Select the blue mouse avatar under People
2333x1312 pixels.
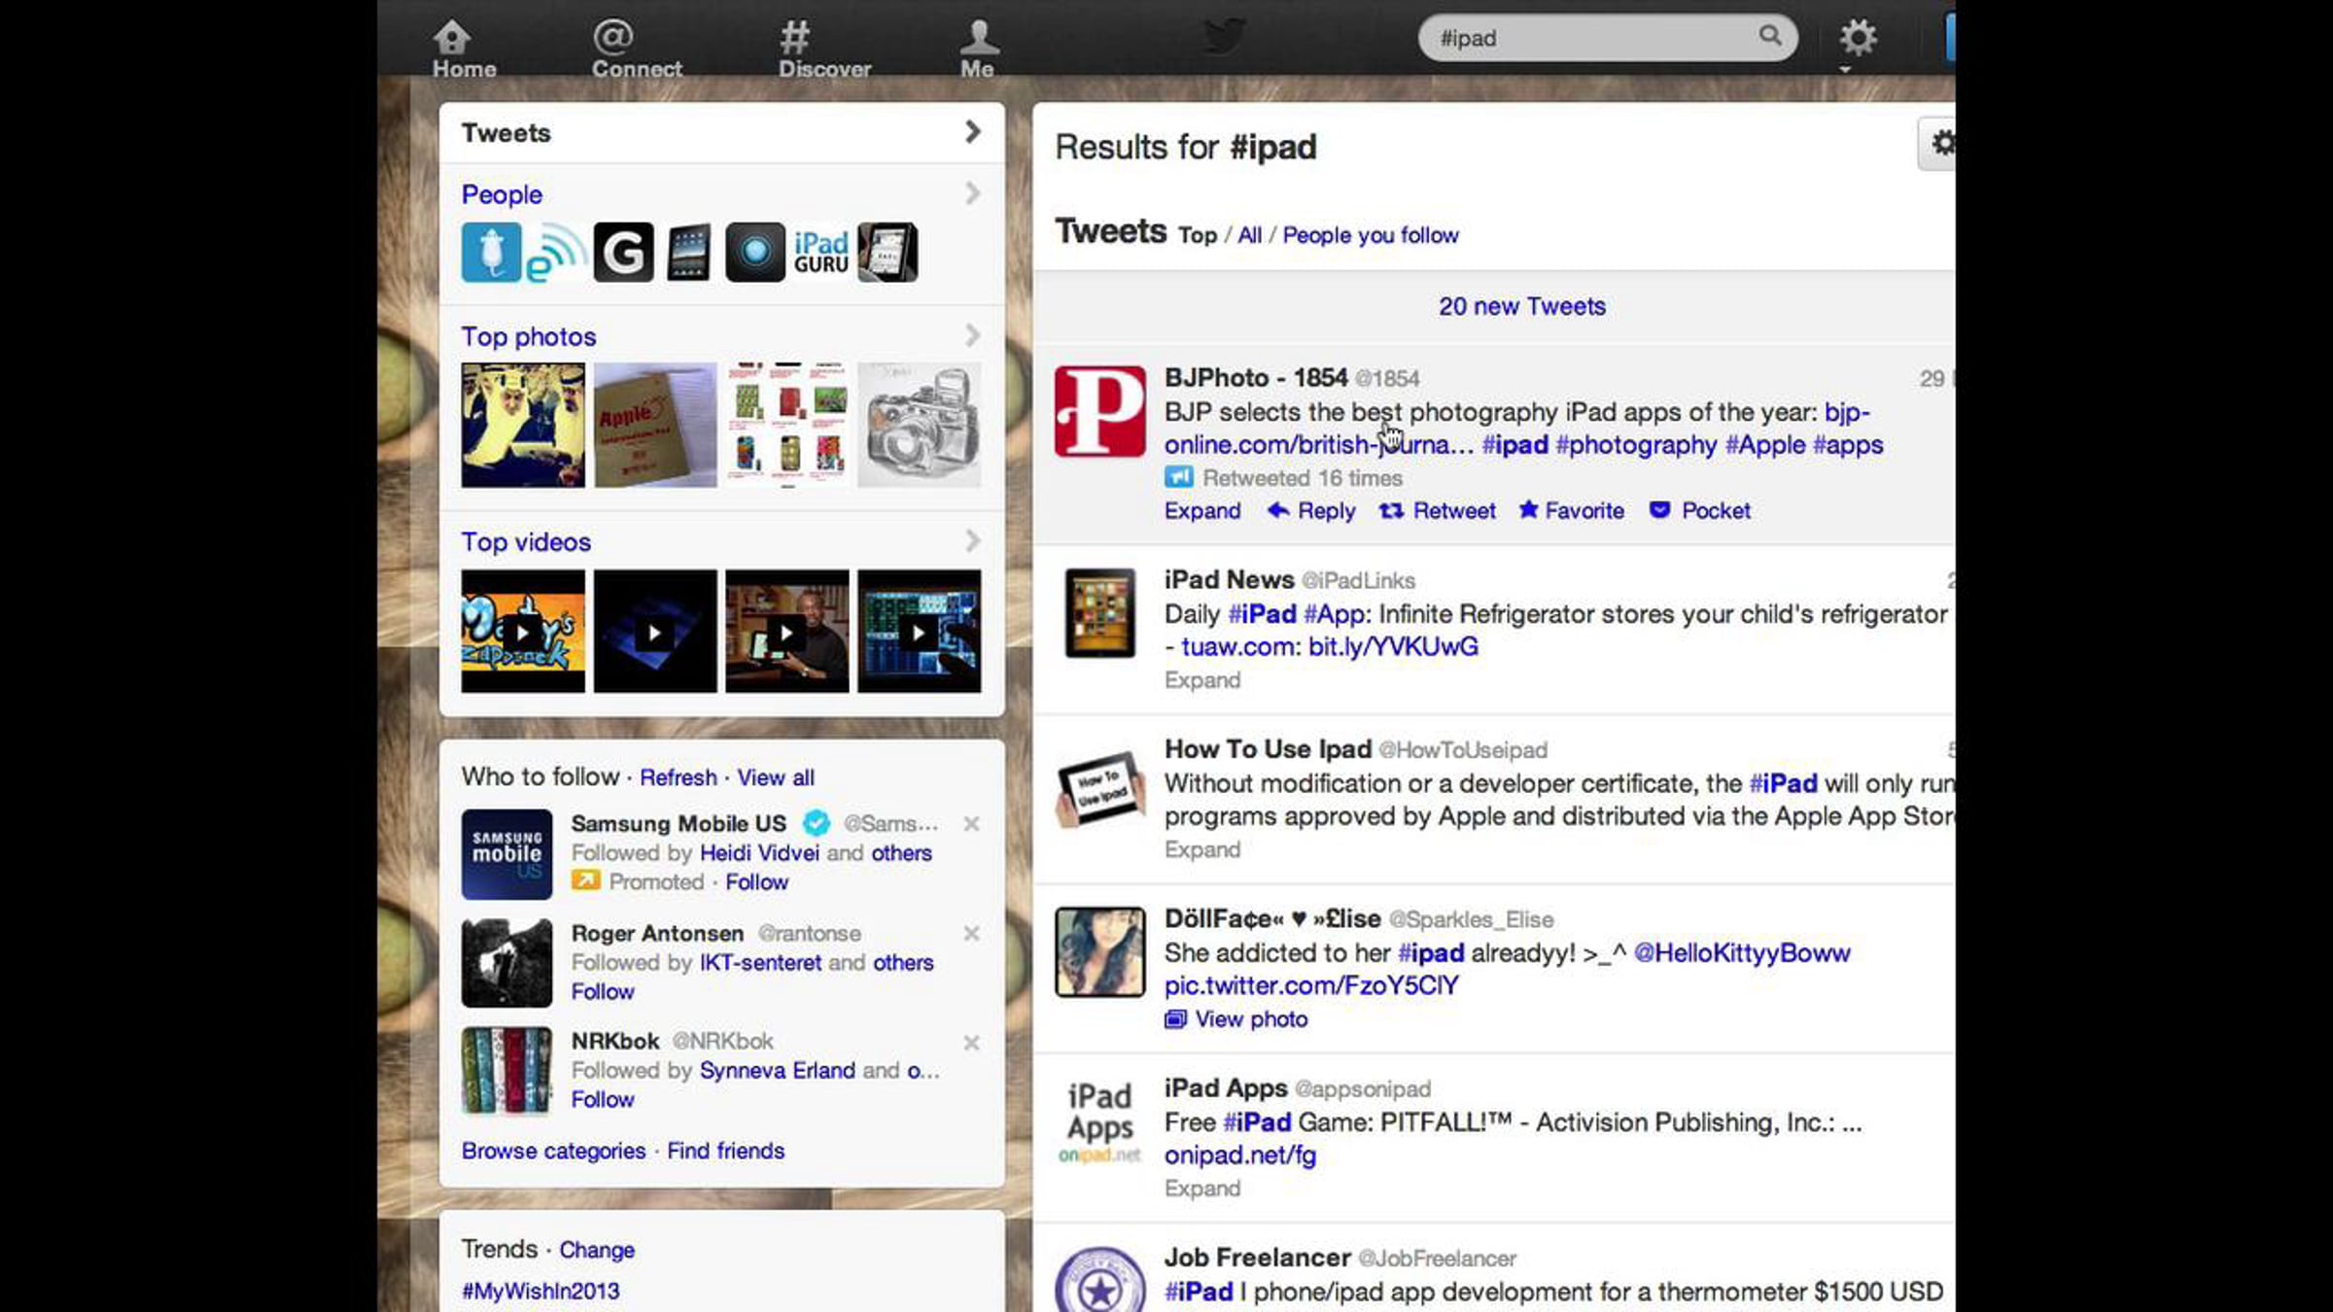pos(491,253)
